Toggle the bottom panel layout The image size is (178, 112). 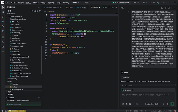[147, 3]
